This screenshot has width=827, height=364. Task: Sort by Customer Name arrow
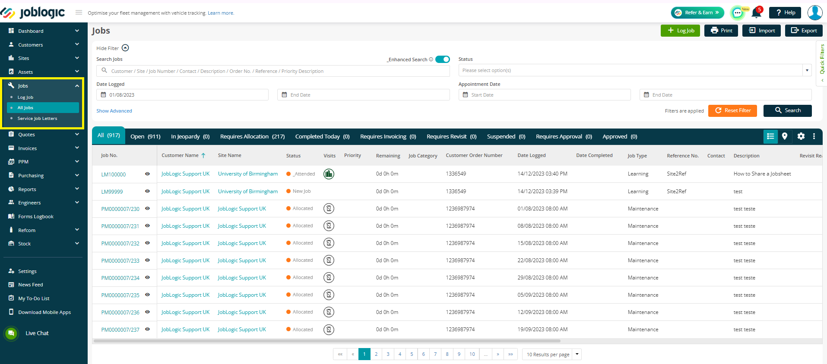click(203, 155)
